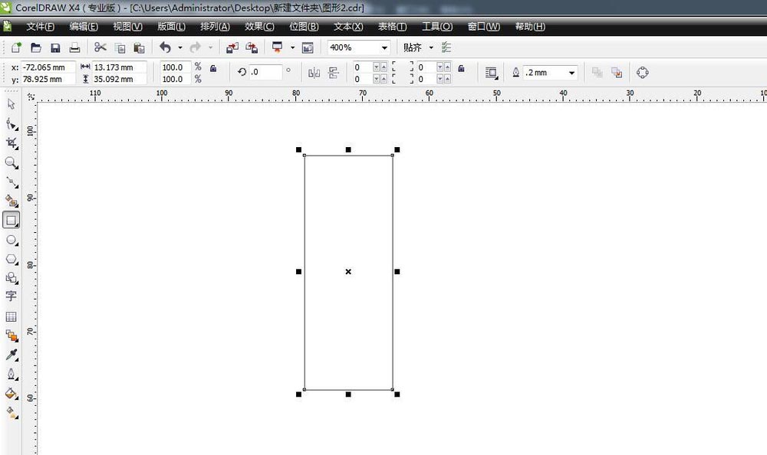Select the Eyedropper tool
The width and height of the screenshot is (767, 455).
(x=12, y=355)
